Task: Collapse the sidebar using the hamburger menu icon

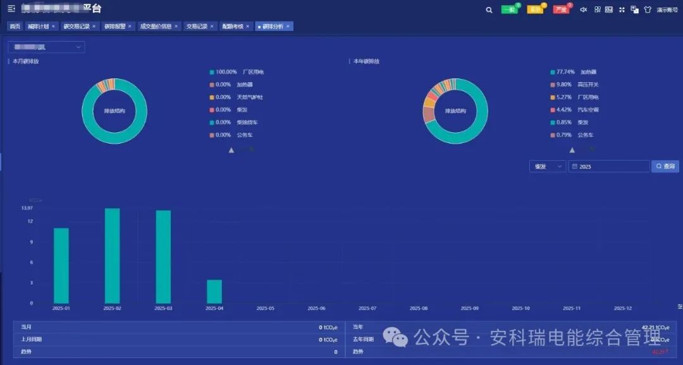Action: pyautogui.click(x=11, y=9)
